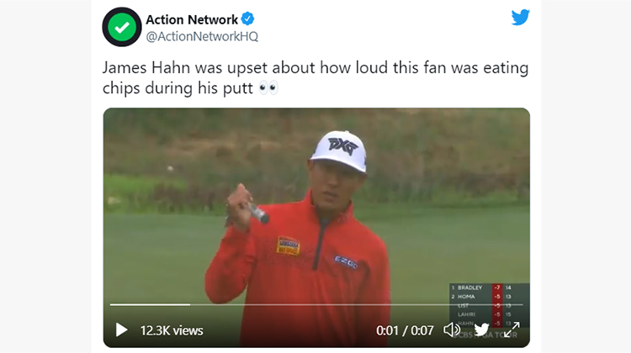
Task: Click the 0:01 / 0:07 time display
Action: [405, 330]
